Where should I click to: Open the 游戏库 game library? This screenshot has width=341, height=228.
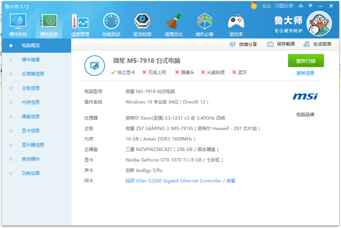pos(236,24)
